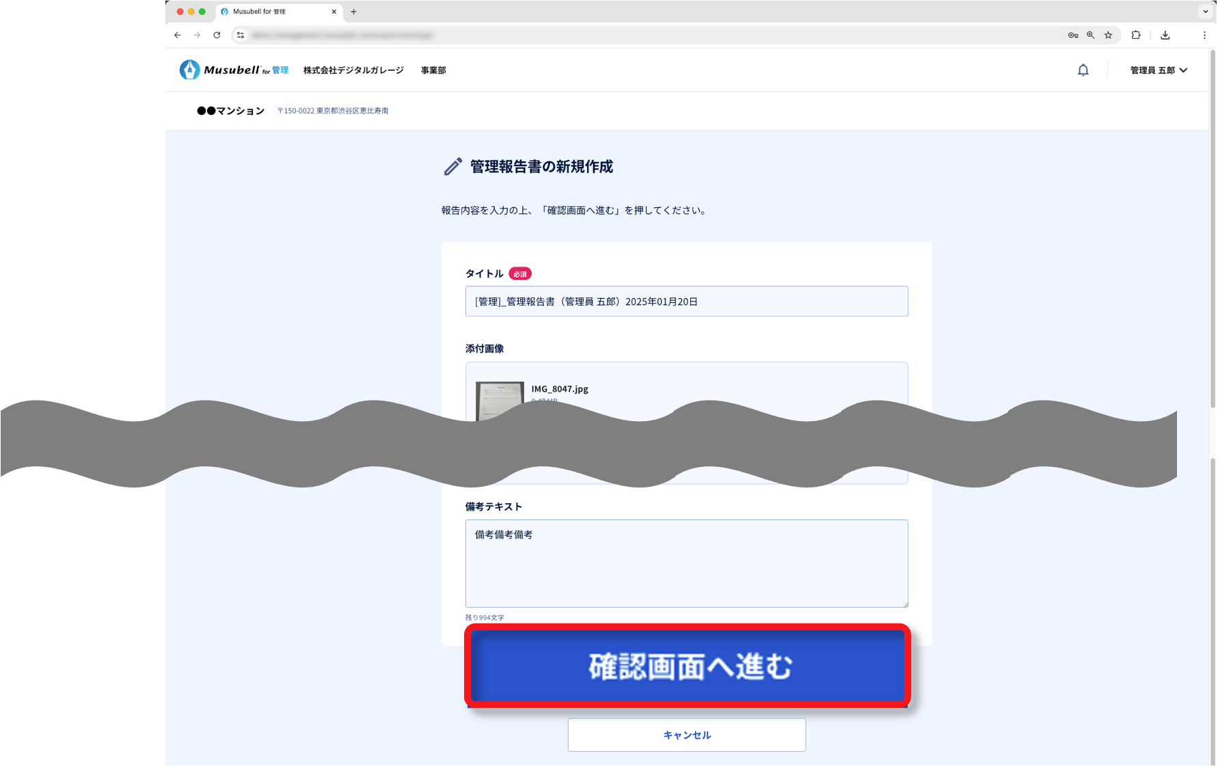The height and width of the screenshot is (767, 1218).
Task: Open a new browser tab
Action: pyautogui.click(x=353, y=12)
